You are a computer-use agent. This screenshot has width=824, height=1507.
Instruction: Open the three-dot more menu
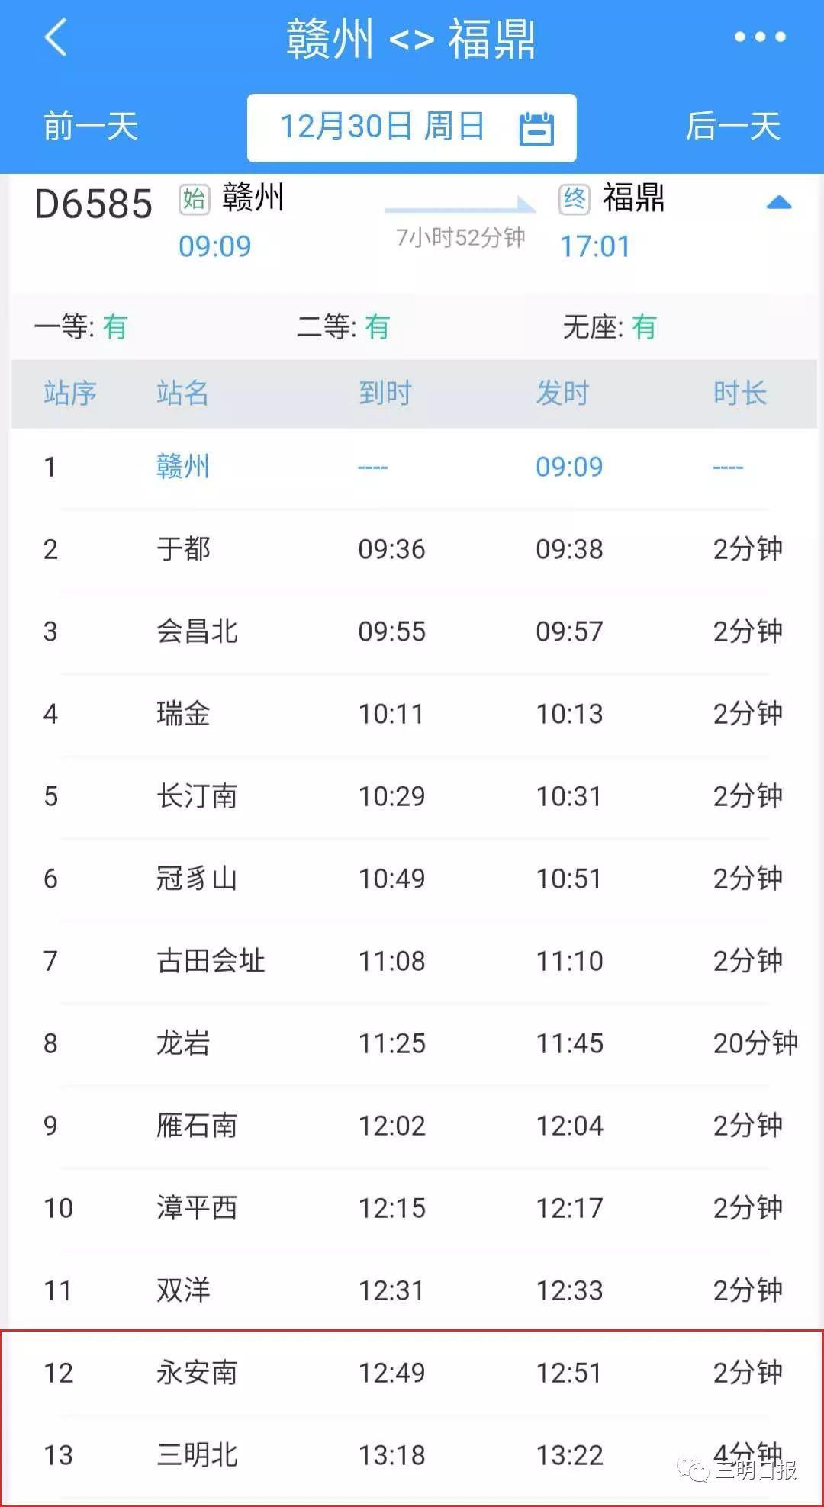point(759,37)
